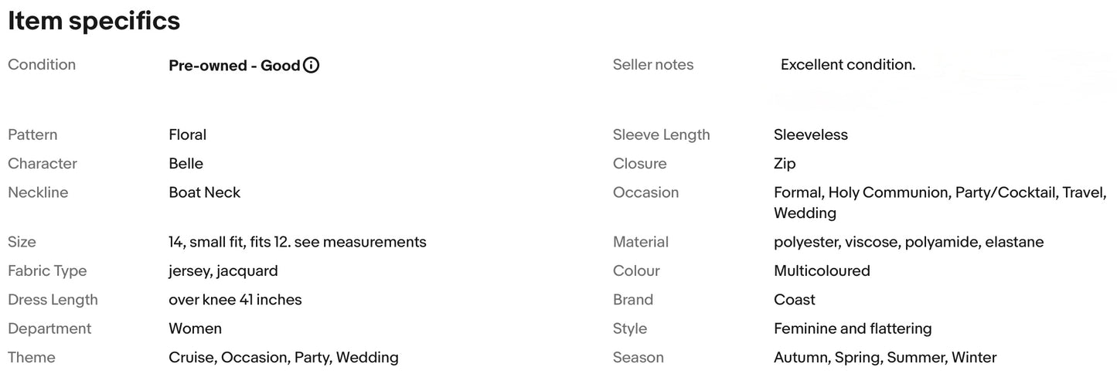
Task: Select the Formal, Holy Communion occasion text
Action: [x=940, y=202]
